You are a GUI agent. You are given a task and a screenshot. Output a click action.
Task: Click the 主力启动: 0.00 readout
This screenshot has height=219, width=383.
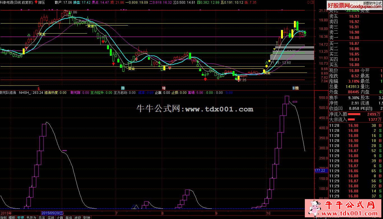click(x=124, y=92)
